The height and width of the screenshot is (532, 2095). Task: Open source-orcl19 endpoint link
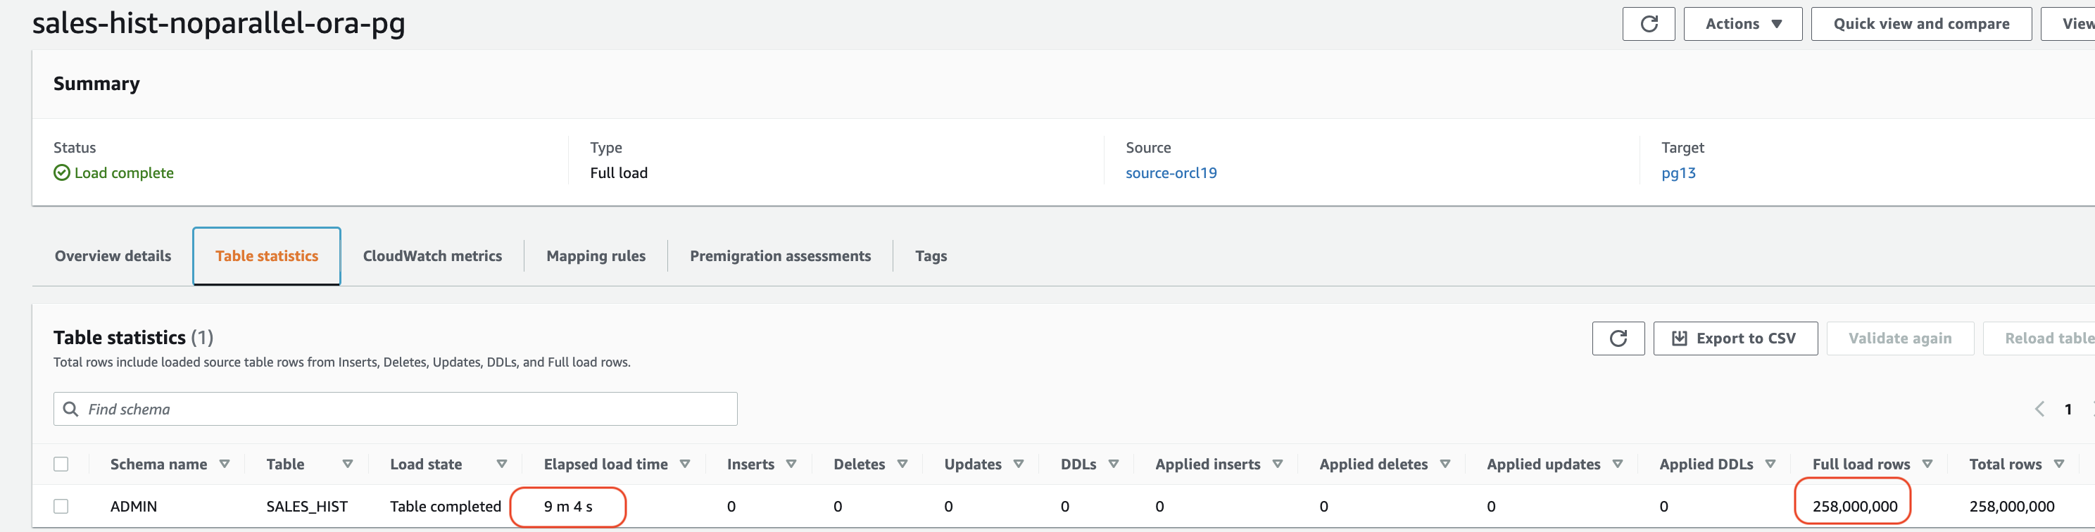(x=1170, y=172)
